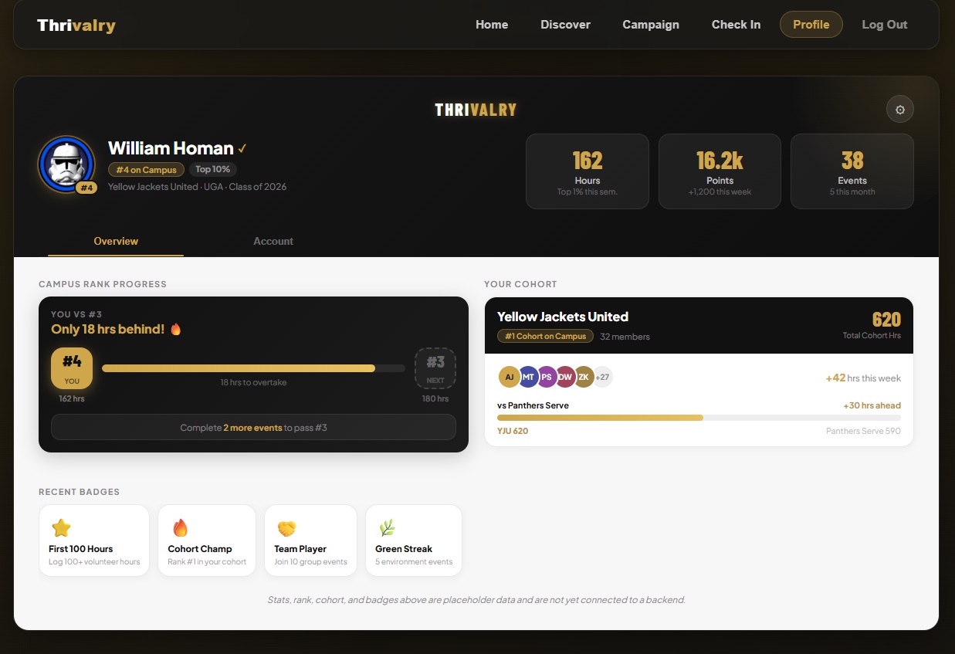Open the Team Player badge card
Image resolution: width=955 pixels, height=654 pixels.
[x=310, y=540]
